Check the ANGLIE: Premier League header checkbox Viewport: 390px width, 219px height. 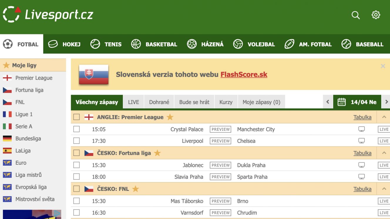pyautogui.click(x=77, y=117)
